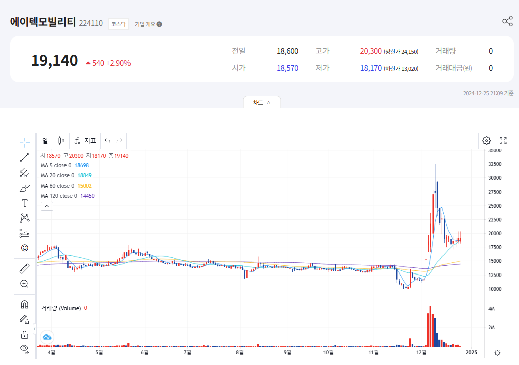Select the crosshair cursor tool
519x365 pixels.
pos(25,143)
